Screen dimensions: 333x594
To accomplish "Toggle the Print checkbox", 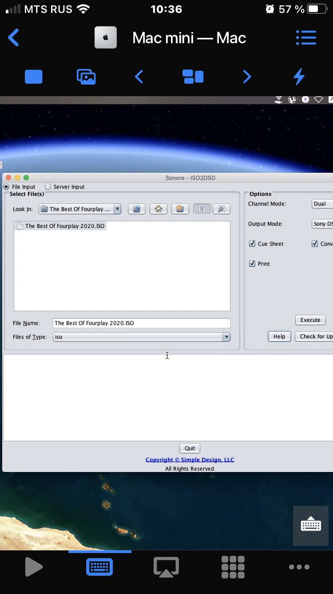I will tap(252, 264).
